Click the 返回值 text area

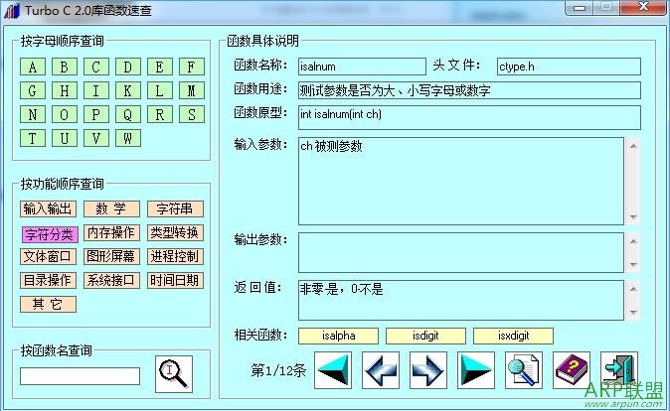461,301
